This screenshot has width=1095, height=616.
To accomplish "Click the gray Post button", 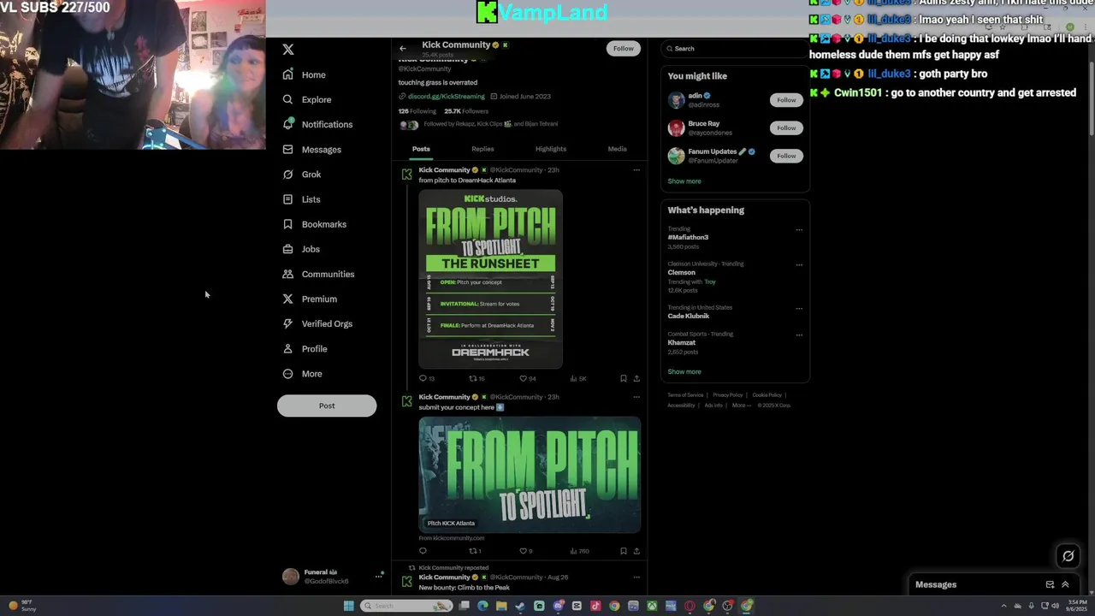I will 327,406.
